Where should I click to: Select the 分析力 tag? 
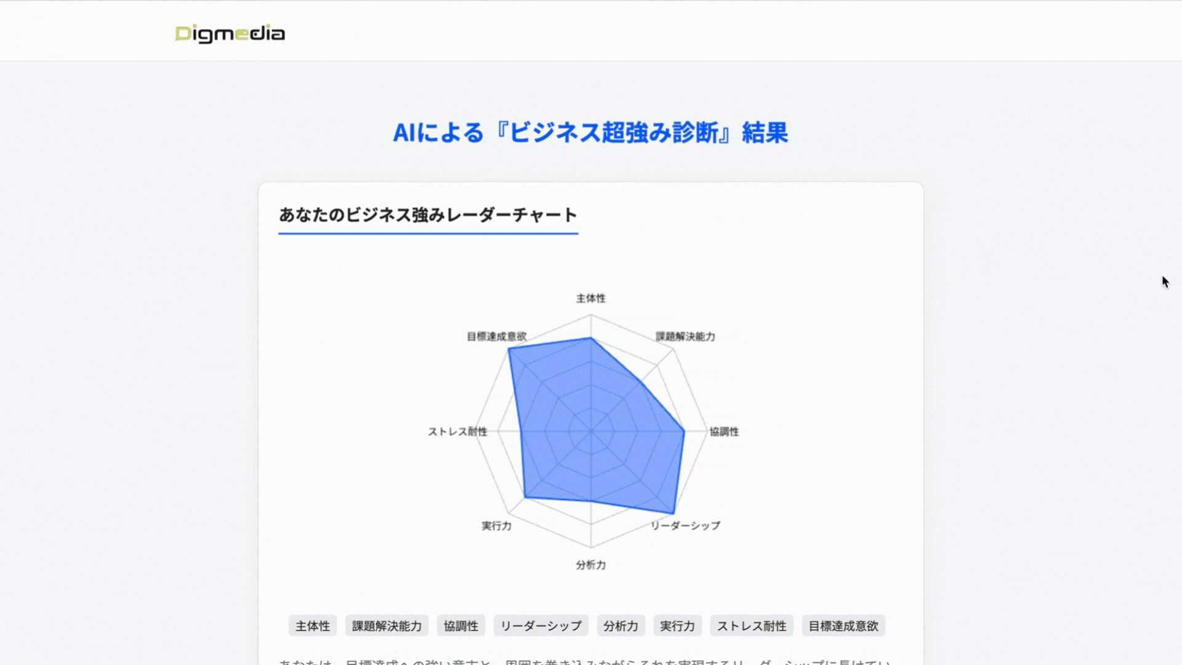(621, 625)
